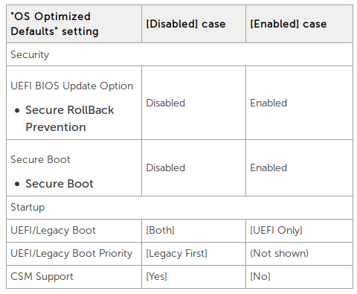Click Enabled value in Secure Boot row
Viewport: 357px width, 294px height.
pyautogui.click(x=268, y=167)
